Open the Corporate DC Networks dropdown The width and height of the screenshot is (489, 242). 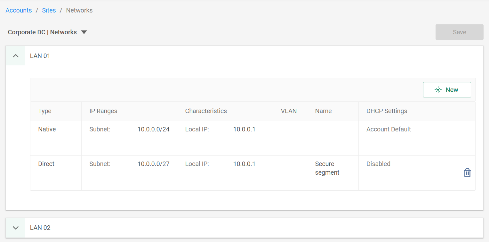84,32
